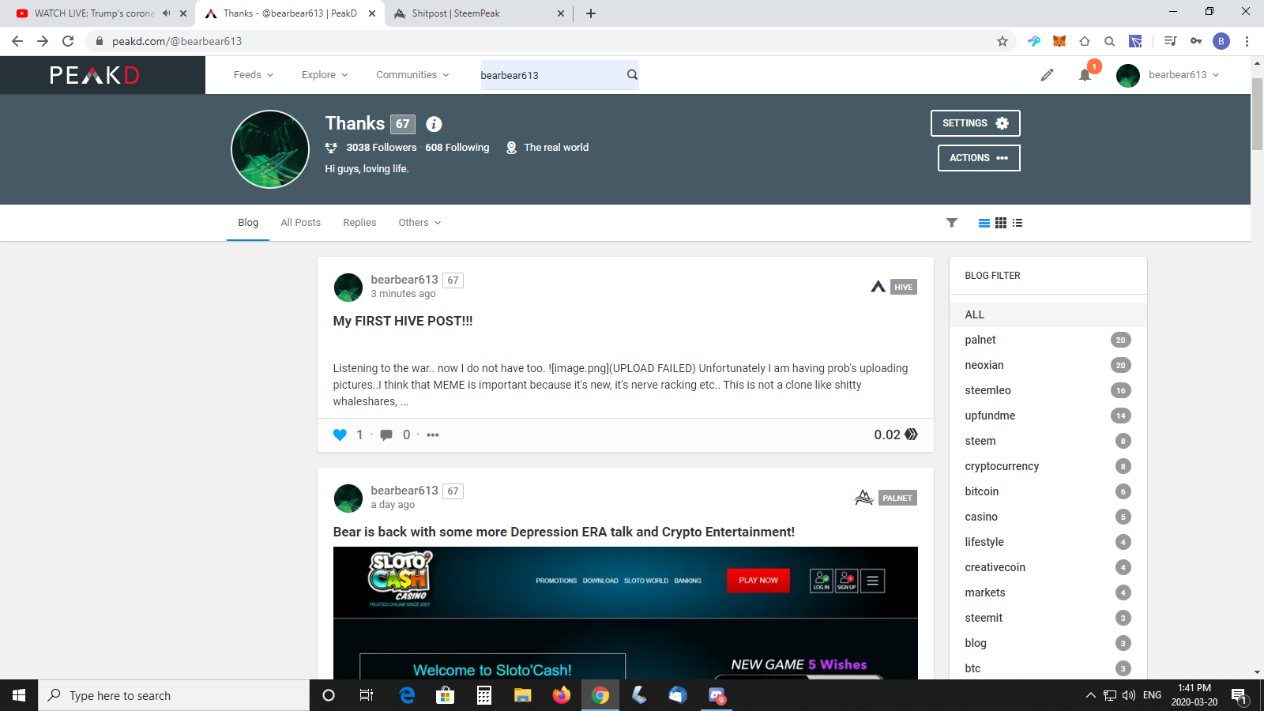Like the My FIRST HIVE POST heart icon

click(340, 434)
